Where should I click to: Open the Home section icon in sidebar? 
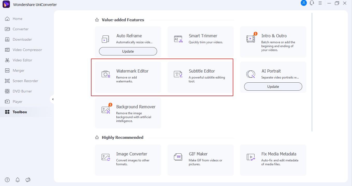(x=7, y=19)
